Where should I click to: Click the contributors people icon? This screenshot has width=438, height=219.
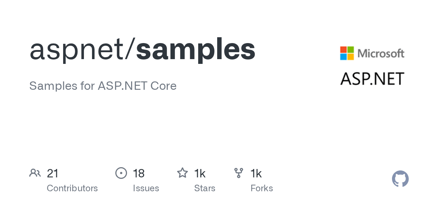point(35,173)
